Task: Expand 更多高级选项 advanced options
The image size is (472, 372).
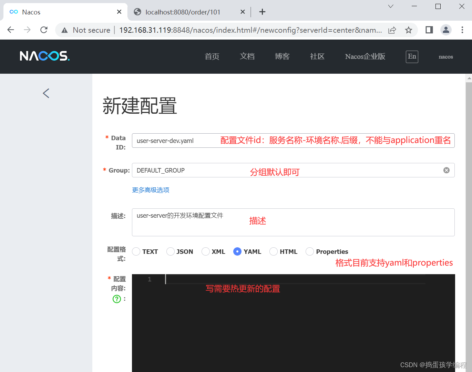Action: (151, 190)
